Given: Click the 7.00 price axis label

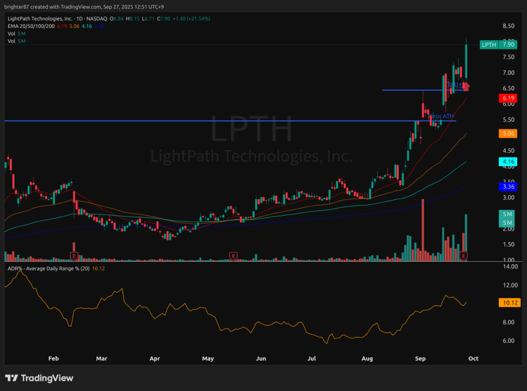Looking at the screenshot, I should coord(508,73).
